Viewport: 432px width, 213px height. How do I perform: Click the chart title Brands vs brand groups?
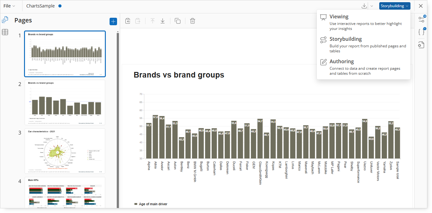179,75
